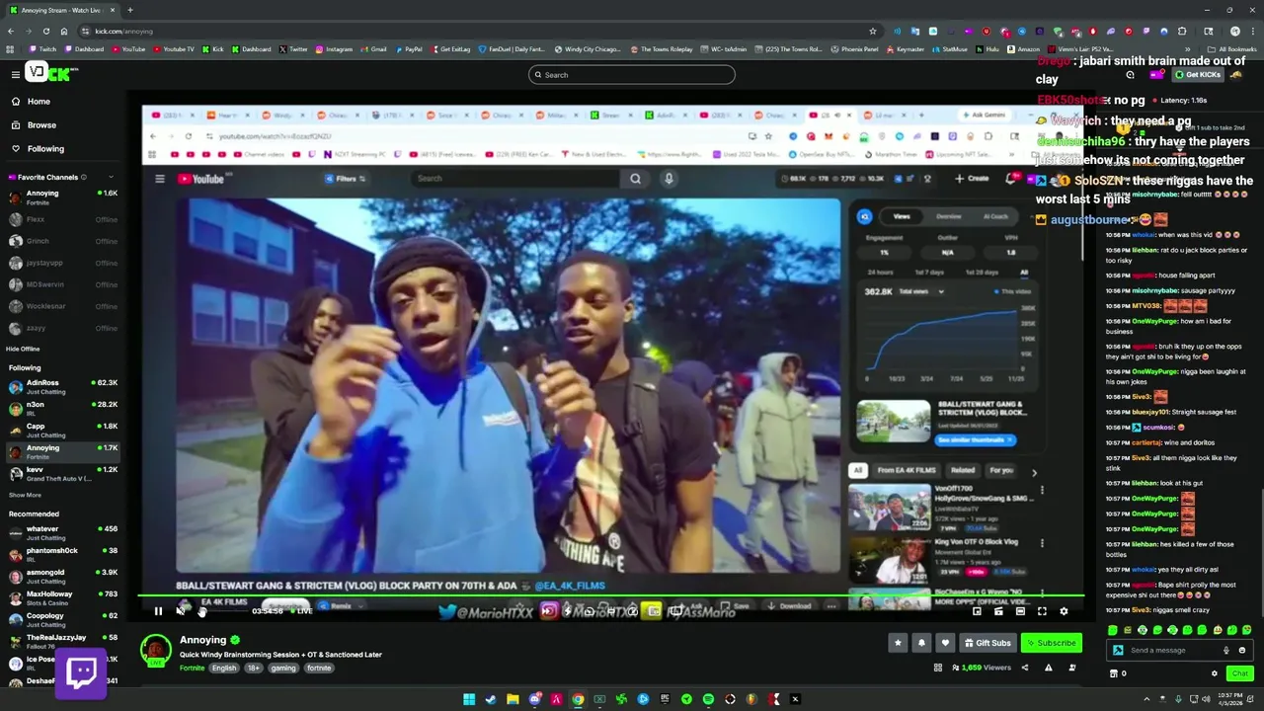This screenshot has width=1264, height=711.
Task: Open AdinRoss channel in Following list
Action: click(63, 386)
